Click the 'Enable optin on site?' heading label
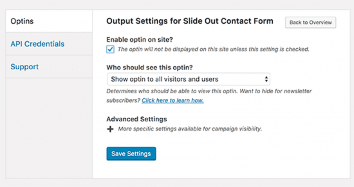This screenshot has height=187, width=354. click(140, 40)
